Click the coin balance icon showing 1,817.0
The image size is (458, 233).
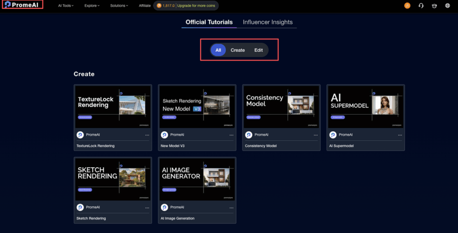[159, 5]
